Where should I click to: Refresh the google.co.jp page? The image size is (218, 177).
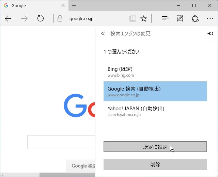[x=41, y=18]
